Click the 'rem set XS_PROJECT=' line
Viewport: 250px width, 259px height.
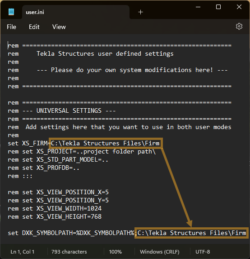[82, 152]
